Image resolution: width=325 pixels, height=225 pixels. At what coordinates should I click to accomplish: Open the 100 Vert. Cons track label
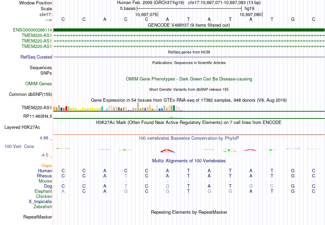pyautogui.click(x=19, y=146)
